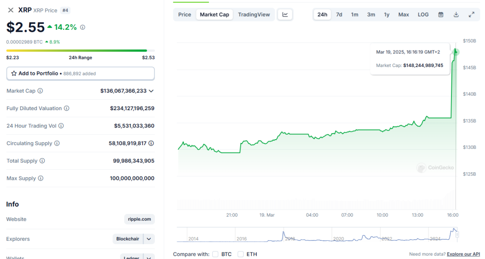
Task: Click the 24h Range progress bar
Action: [x=80, y=50]
